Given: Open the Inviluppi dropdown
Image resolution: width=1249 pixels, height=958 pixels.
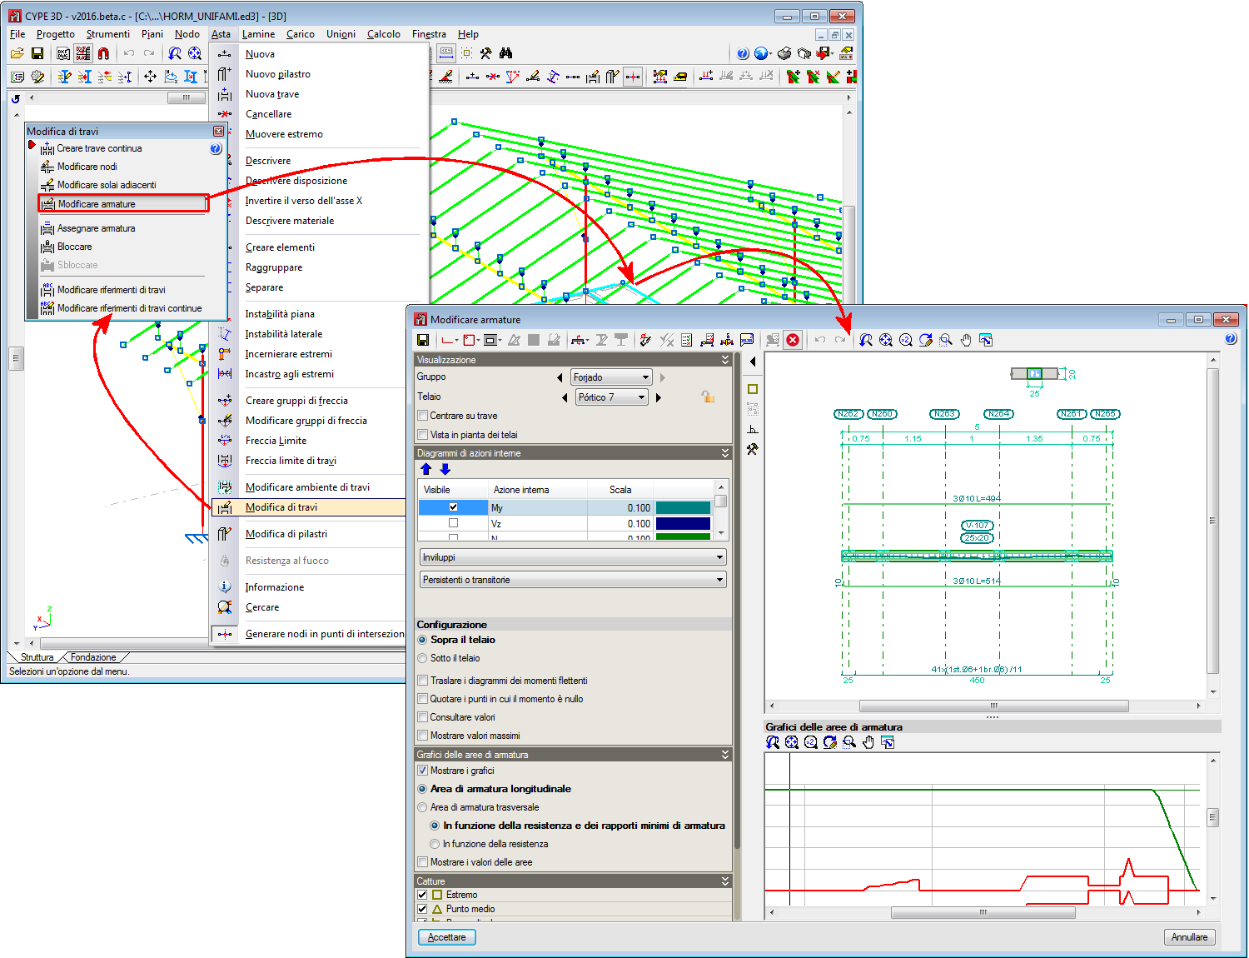Looking at the screenshot, I should (x=573, y=557).
